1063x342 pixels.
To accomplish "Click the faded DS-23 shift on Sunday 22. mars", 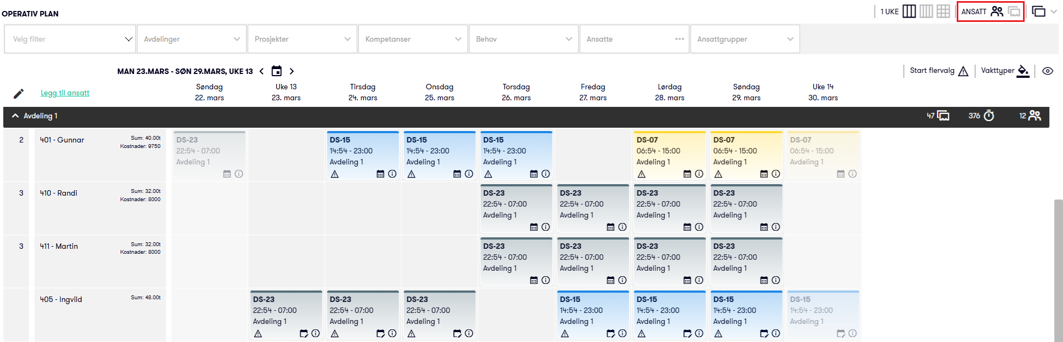I will 209,155.
